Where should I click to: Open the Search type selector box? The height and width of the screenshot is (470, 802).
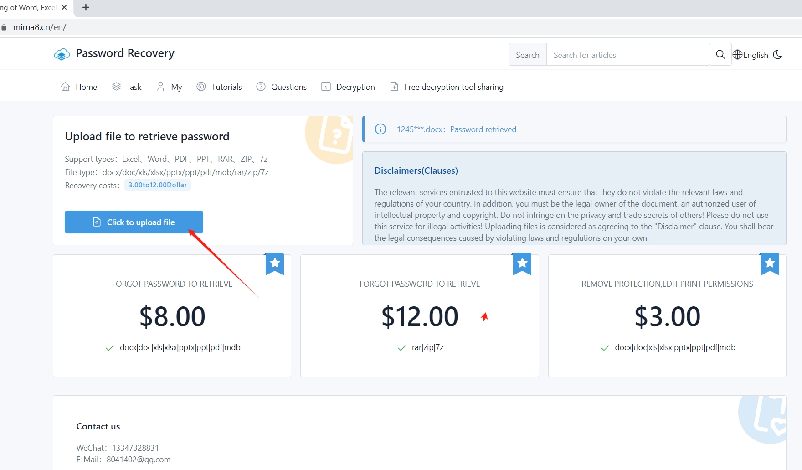pyautogui.click(x=527, y=55)
